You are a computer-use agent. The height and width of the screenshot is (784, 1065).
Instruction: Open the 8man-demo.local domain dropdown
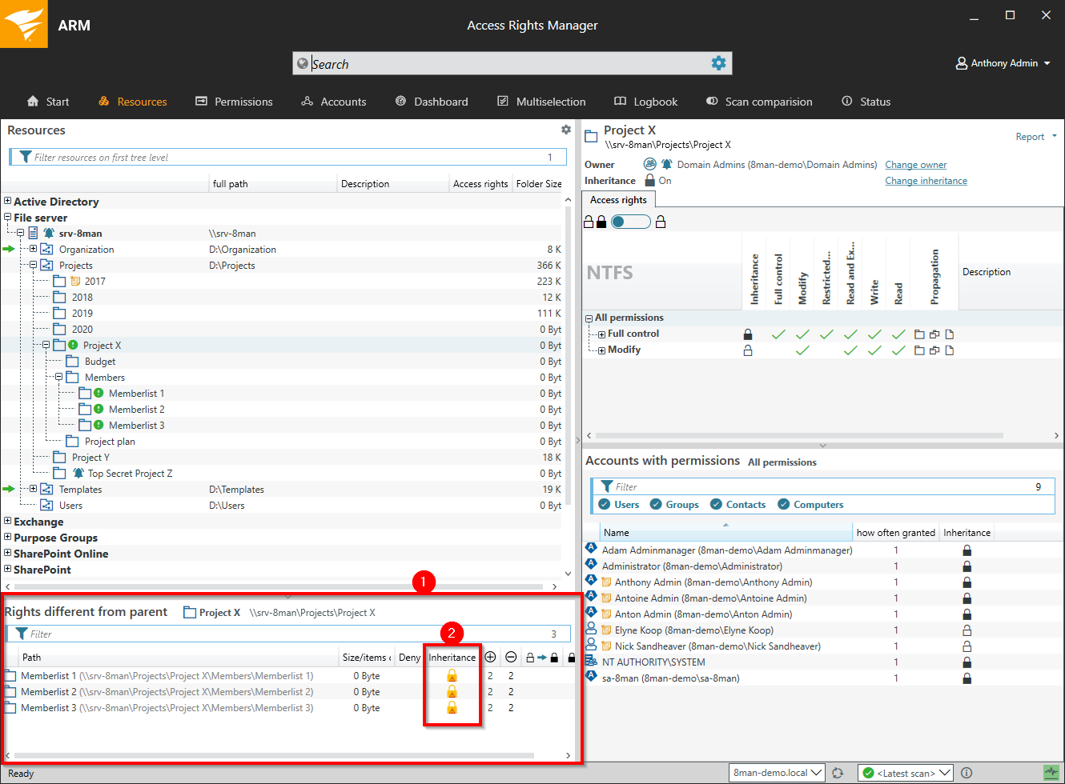pyautogui.click(x=777, y=773)
